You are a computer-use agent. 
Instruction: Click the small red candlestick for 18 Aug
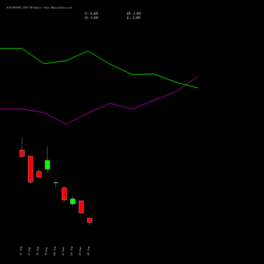point(39,174)
